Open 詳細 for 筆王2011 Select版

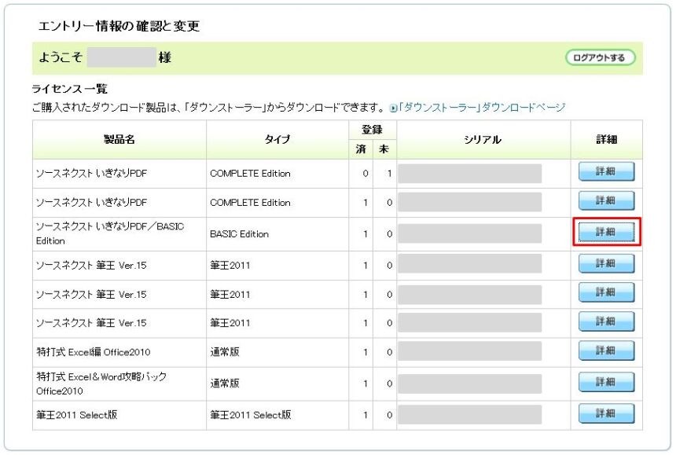606,413
